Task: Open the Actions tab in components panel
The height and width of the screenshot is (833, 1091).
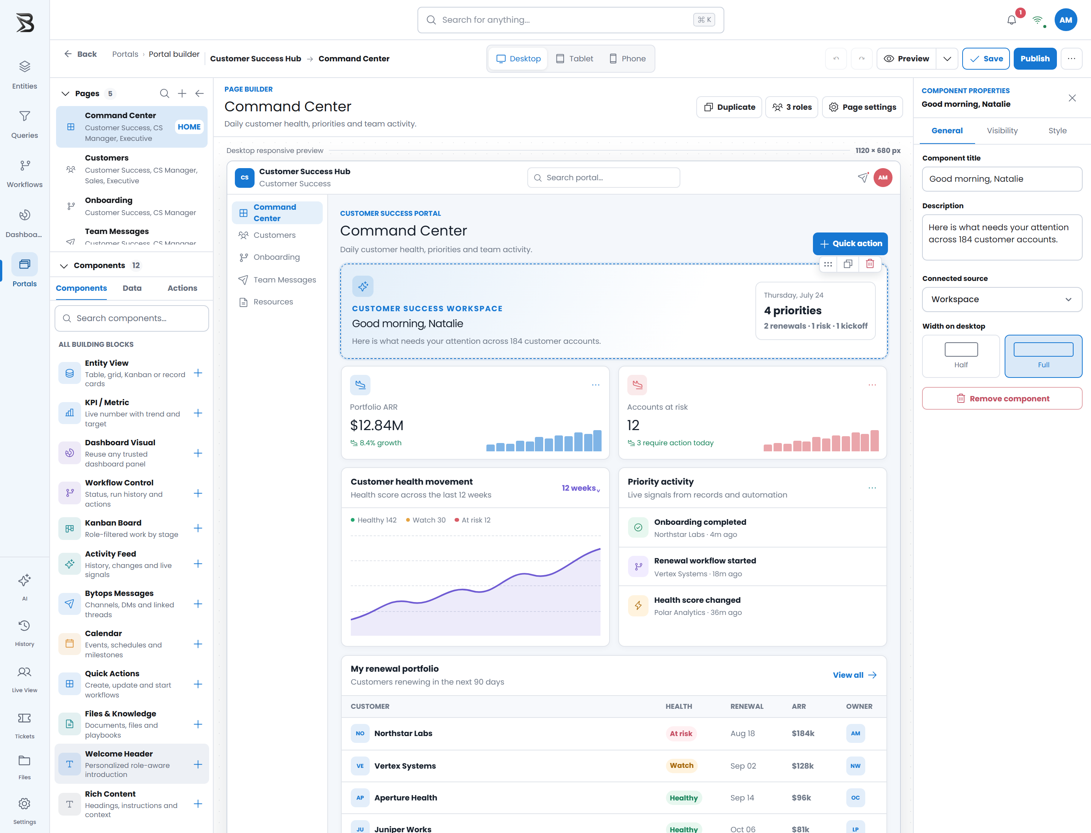Action: [x=182, y=288]
